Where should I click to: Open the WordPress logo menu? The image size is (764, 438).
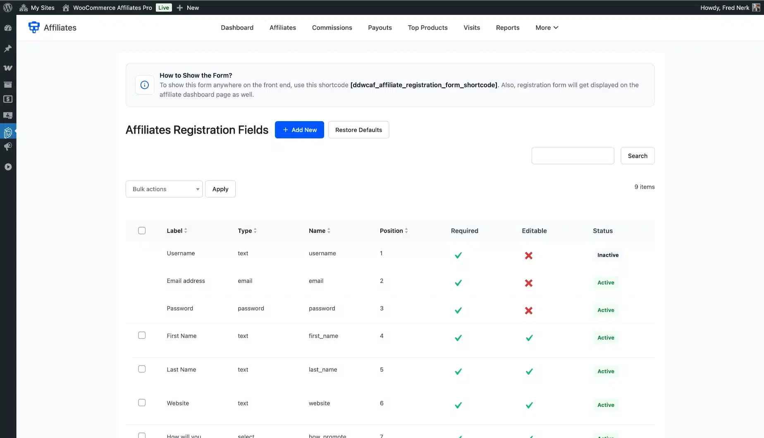[x=8, y=7]
